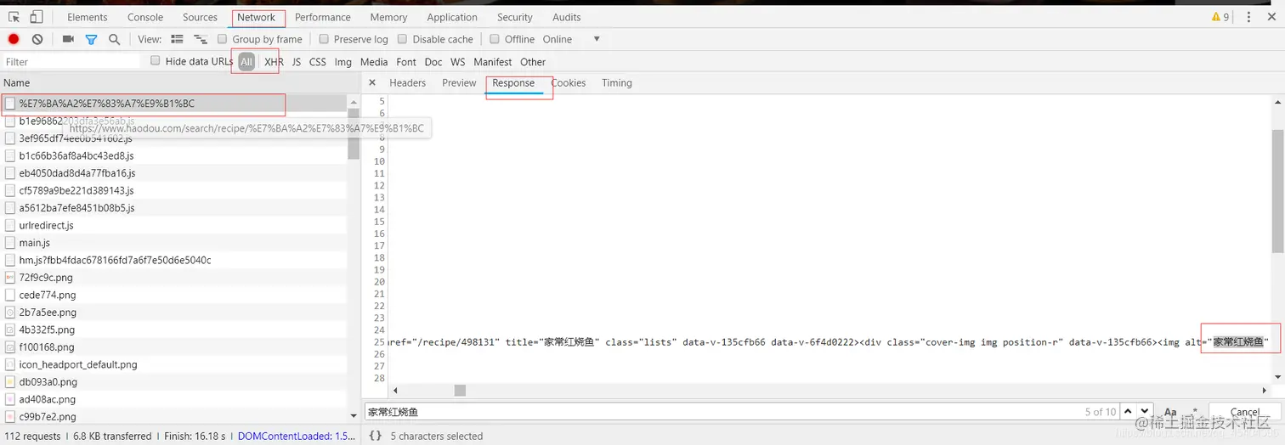Open the Cookies tab
The image size is (1285, 445).
click(x=569, y=83)
